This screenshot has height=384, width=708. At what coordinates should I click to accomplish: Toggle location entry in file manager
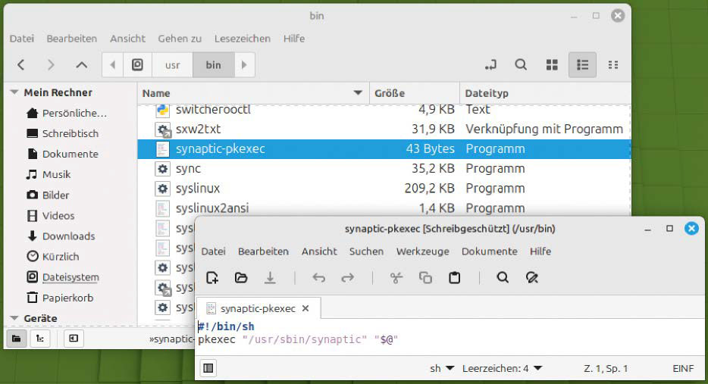[490, 65]
